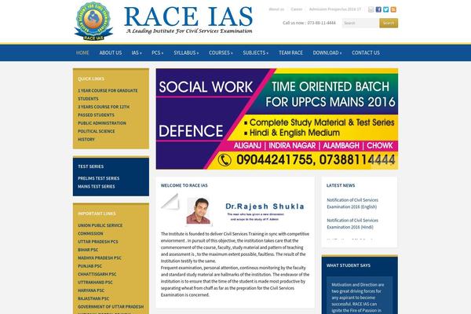Click the LATEST NEWS heading
Image resolution: width=471 pixels, height=314 pixels.
tap(341, 185)
